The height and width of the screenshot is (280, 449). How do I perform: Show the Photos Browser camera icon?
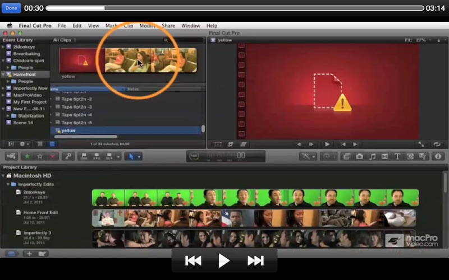point(359,156)
